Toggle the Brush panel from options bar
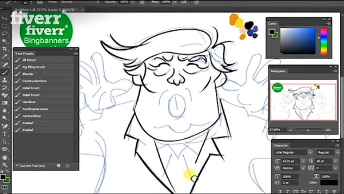 39,2
